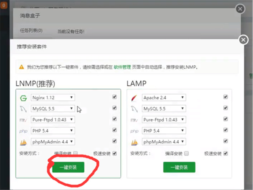Viewport: 253px width, 190px height.
Task: Uncheck MySQL 5.5 in LAMP
Action: point(225,108)
